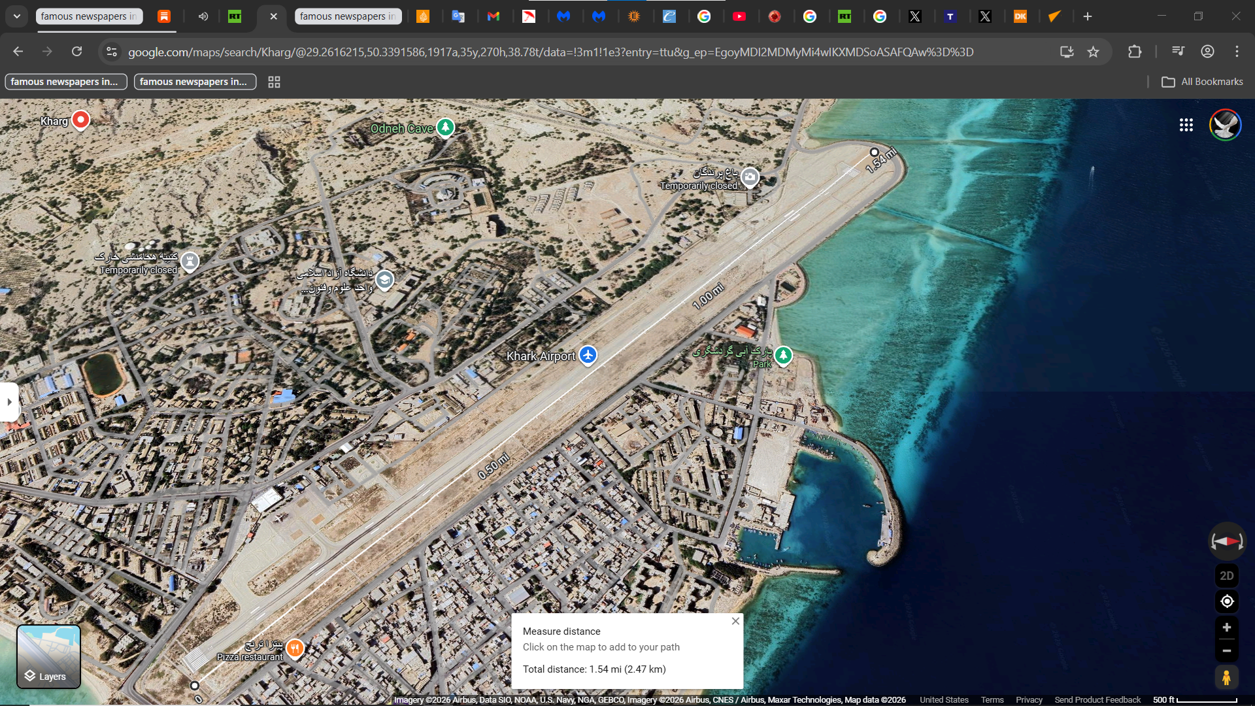Expand the collapsed side panel arrow

point(9,402)
